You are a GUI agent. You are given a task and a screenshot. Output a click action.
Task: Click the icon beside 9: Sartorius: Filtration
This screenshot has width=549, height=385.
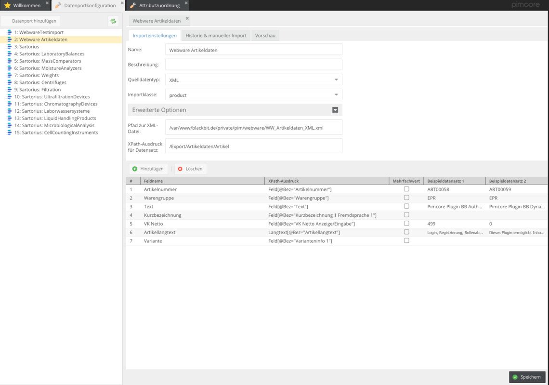10,89
